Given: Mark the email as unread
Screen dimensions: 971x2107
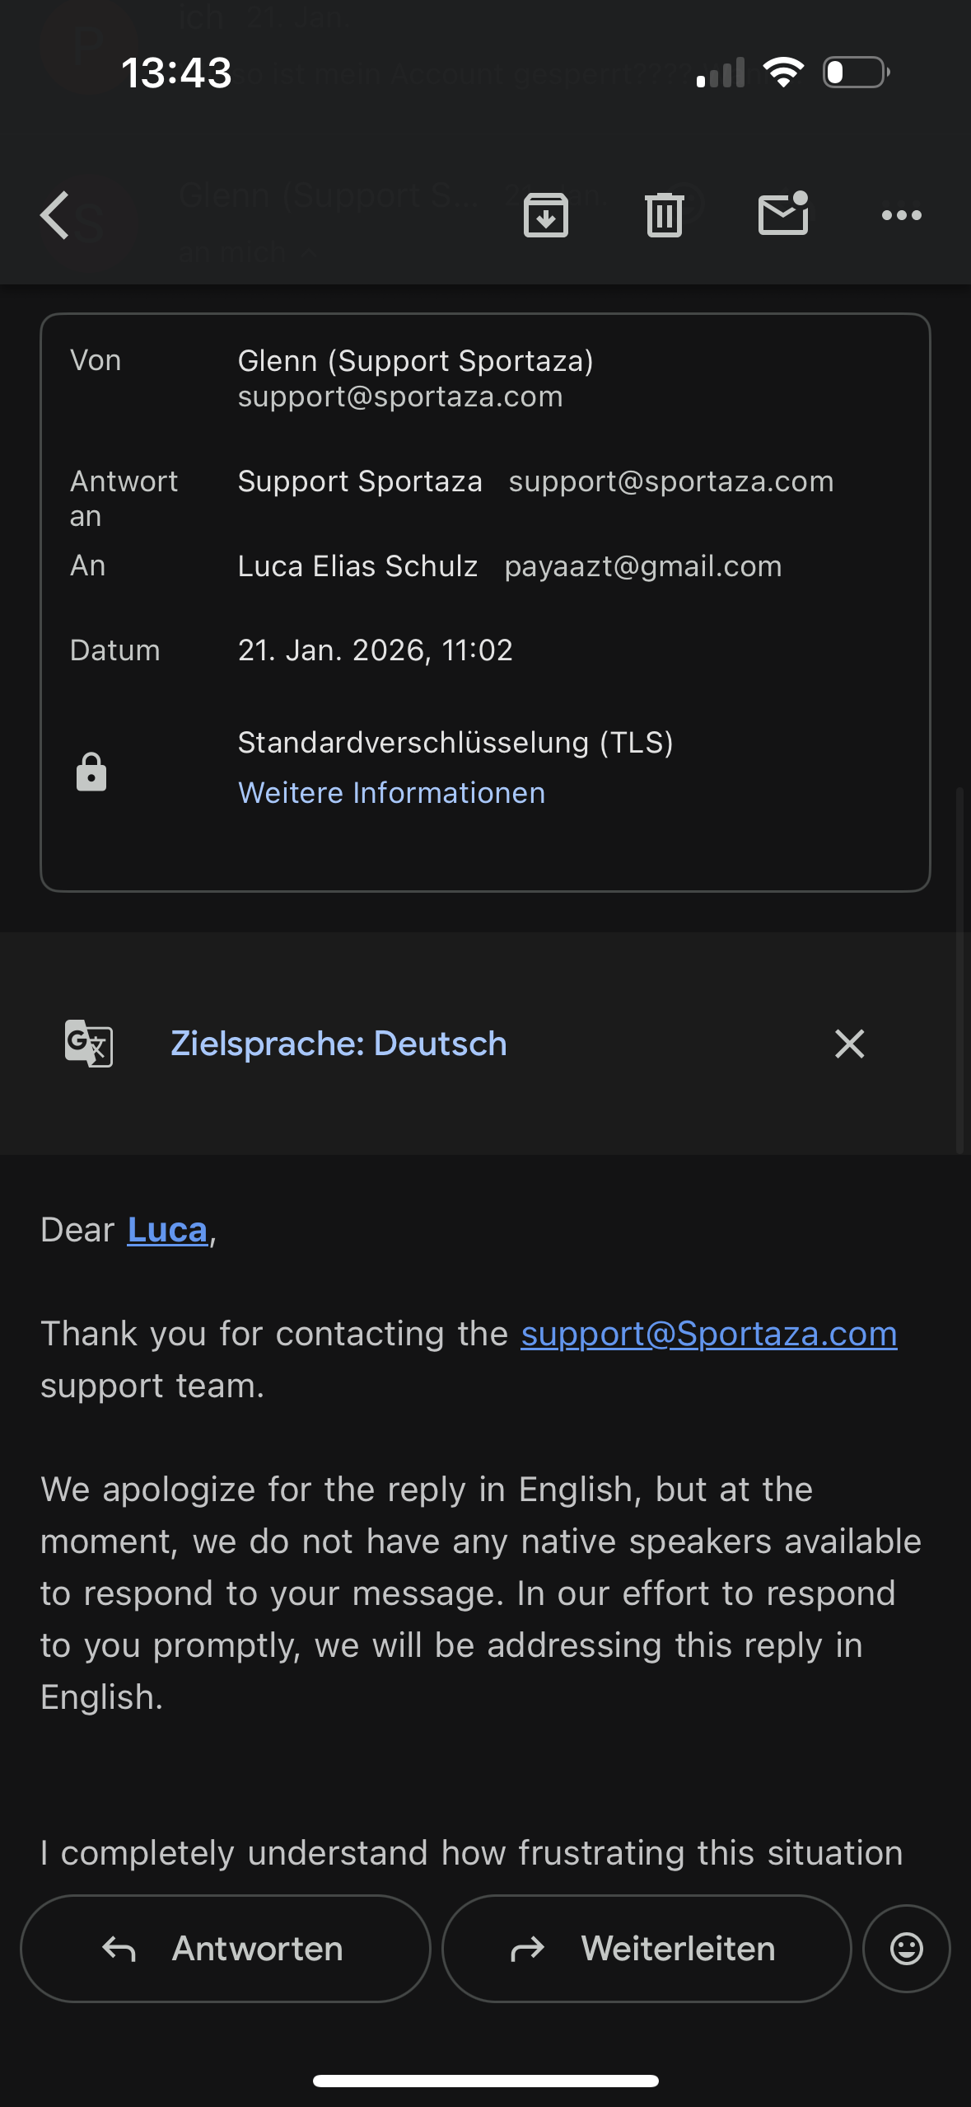Looking at the screenshot, I should click(782, 214).
